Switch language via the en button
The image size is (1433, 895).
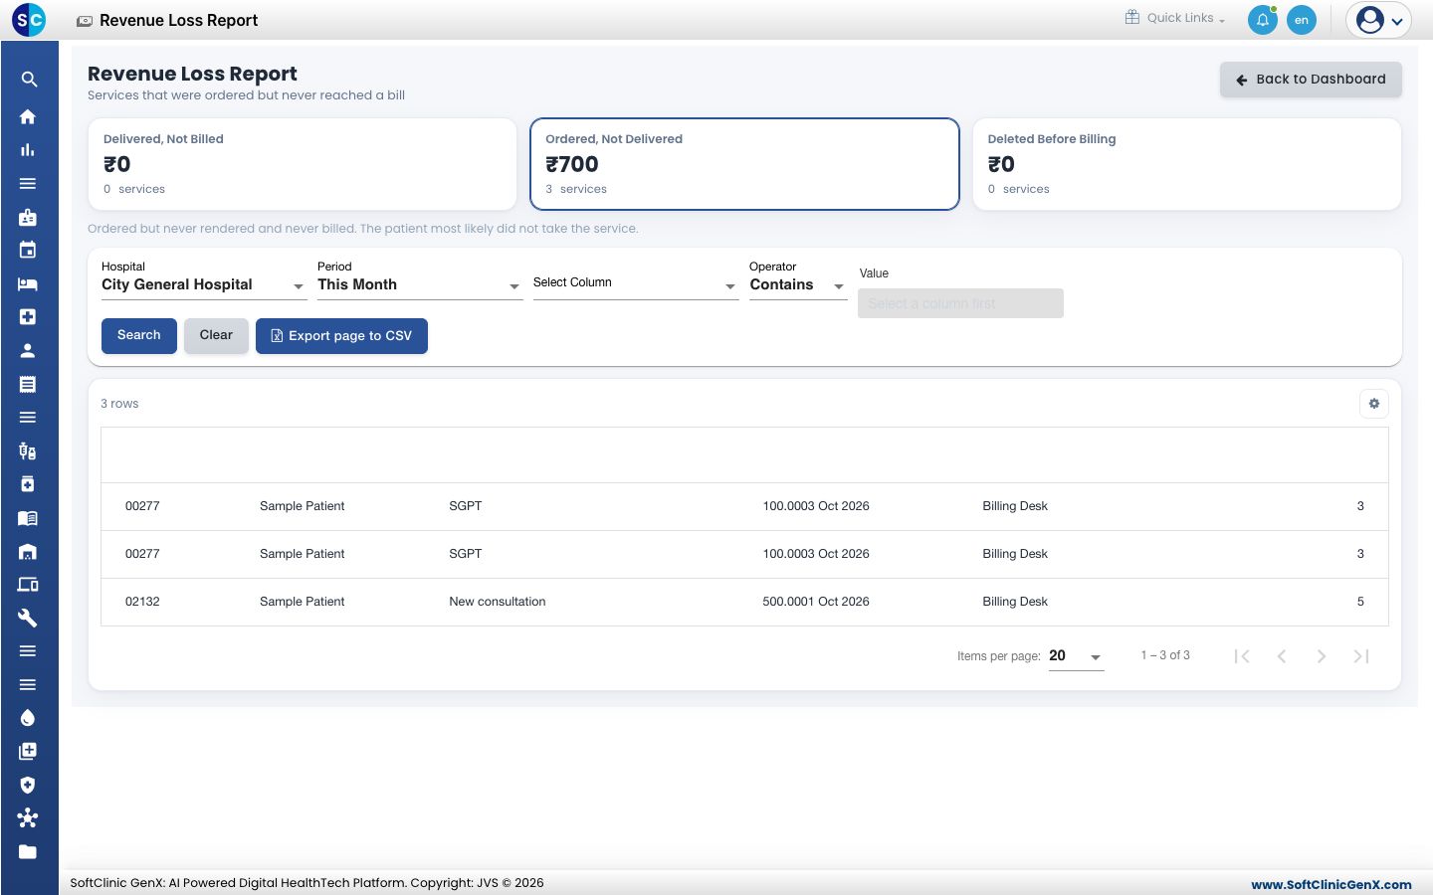point(1301,20)
